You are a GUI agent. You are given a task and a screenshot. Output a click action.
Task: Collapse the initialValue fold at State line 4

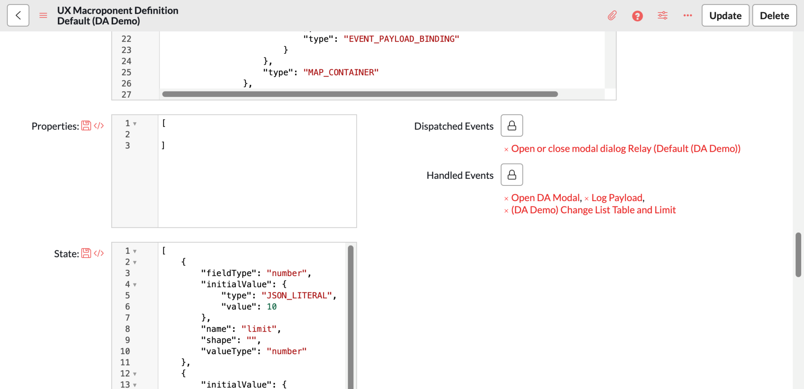pos(134,284)
